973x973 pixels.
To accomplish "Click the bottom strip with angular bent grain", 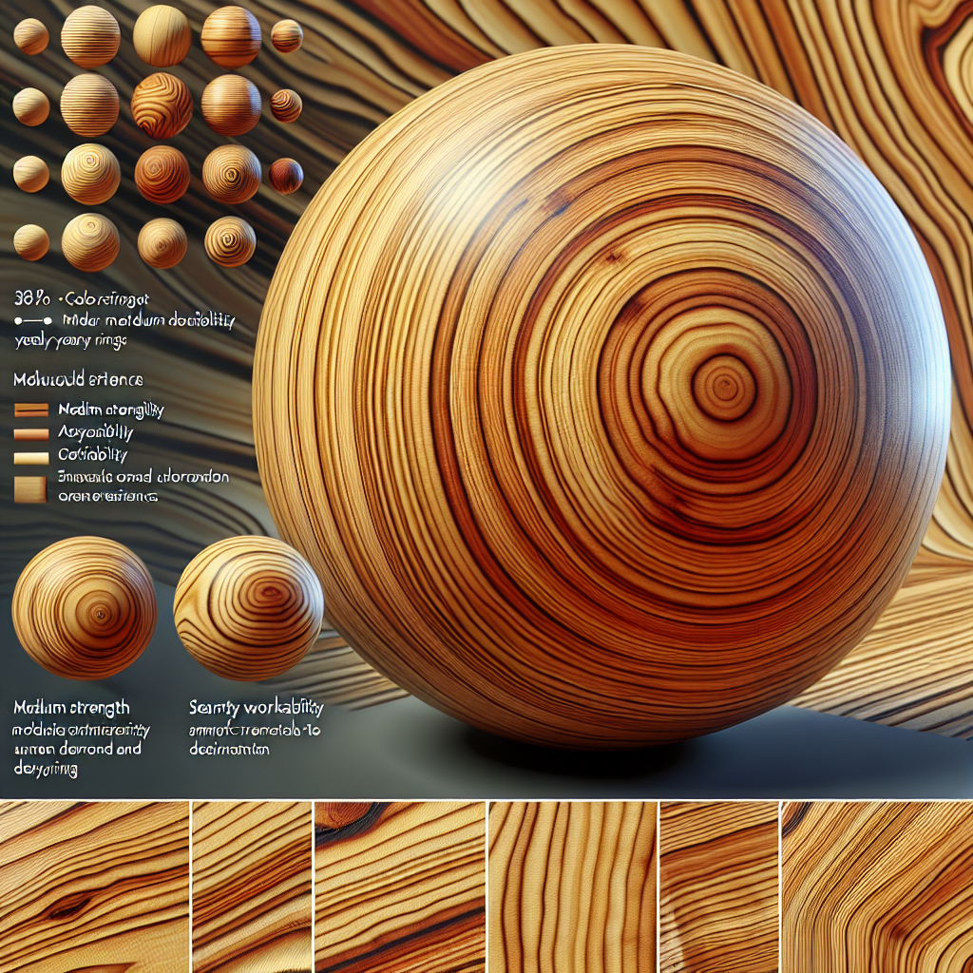I will click(877, 887).
